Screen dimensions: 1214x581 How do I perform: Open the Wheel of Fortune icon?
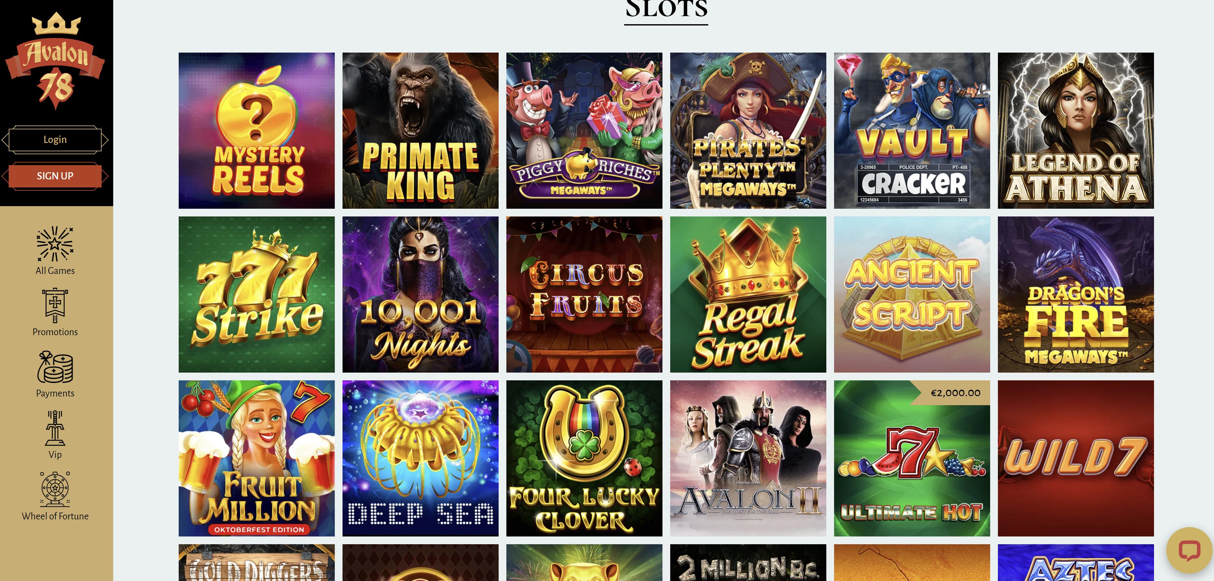point(55,489)
